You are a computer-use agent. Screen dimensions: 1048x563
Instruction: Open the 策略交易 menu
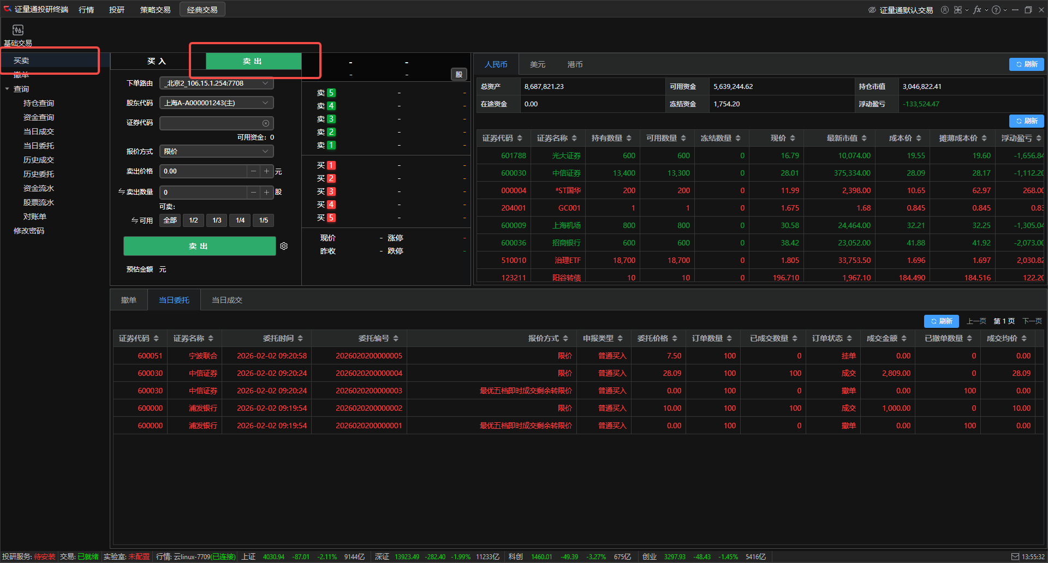[155, 10]
